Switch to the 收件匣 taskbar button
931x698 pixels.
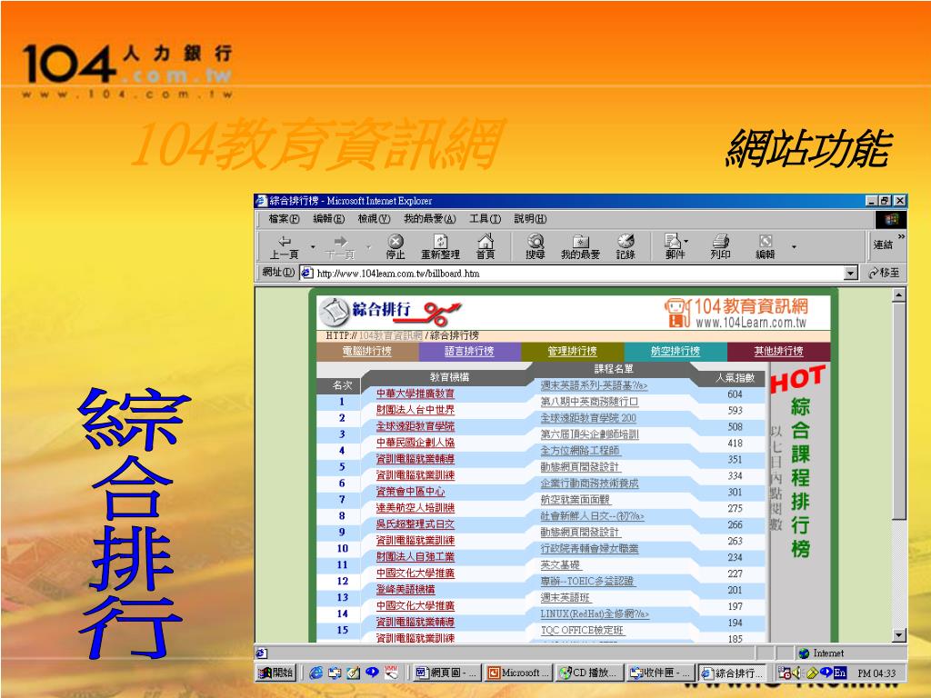(661, 673)
